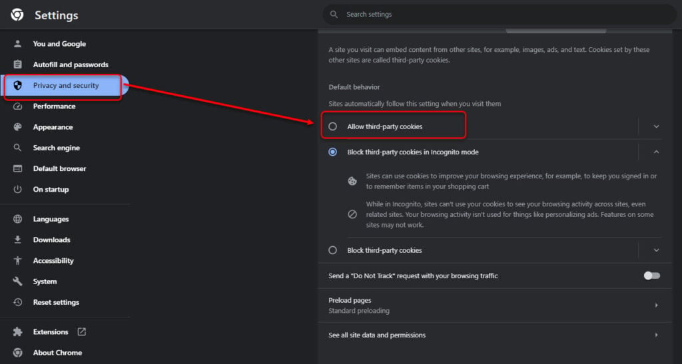This screenshot has height=364, width=682.
Task: Expand the Allow third-party cookies details chevron
Action: (656, 126)
